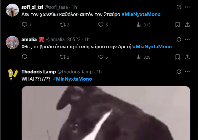The height and width of the screenshot is (140, 198).
Task: Open Thodoris Lamp's Homer Simpson avatar
Action: click(x=12, y=74)
